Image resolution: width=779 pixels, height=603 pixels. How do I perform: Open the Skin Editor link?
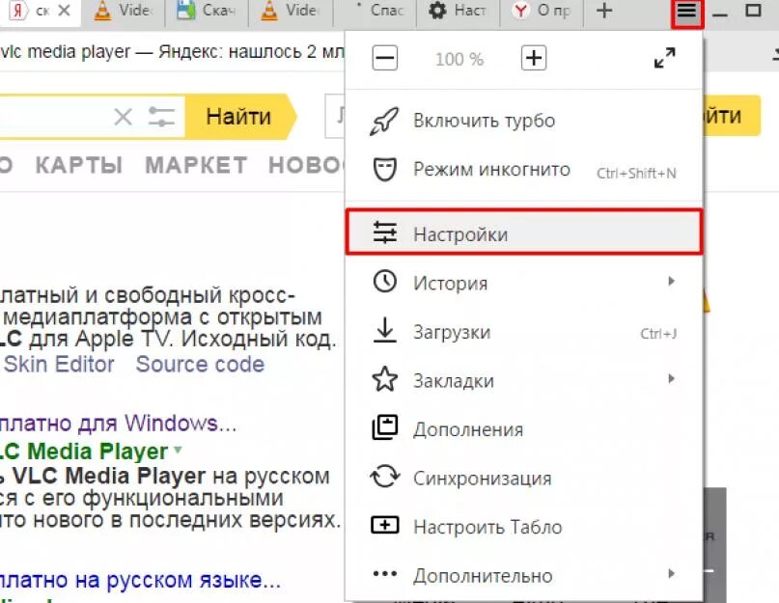(x=59, y=364)
